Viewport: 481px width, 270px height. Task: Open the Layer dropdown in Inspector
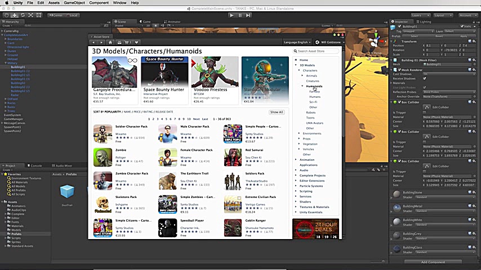460,31
